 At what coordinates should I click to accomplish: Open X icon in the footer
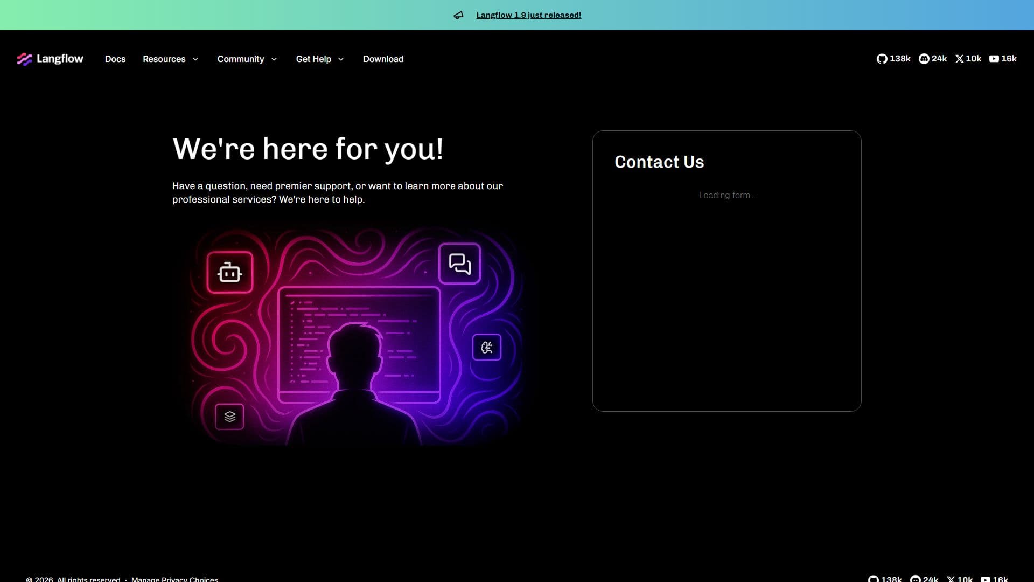point(951,579)
